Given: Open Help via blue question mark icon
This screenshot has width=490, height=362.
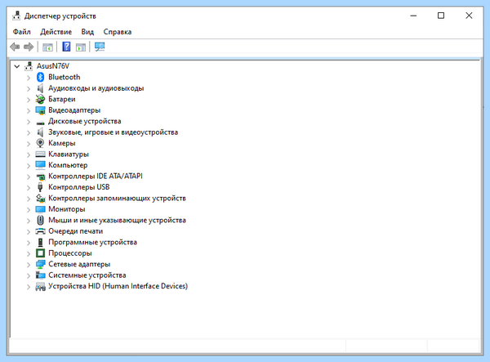Looking at the screenshot, I should [66, 47].
